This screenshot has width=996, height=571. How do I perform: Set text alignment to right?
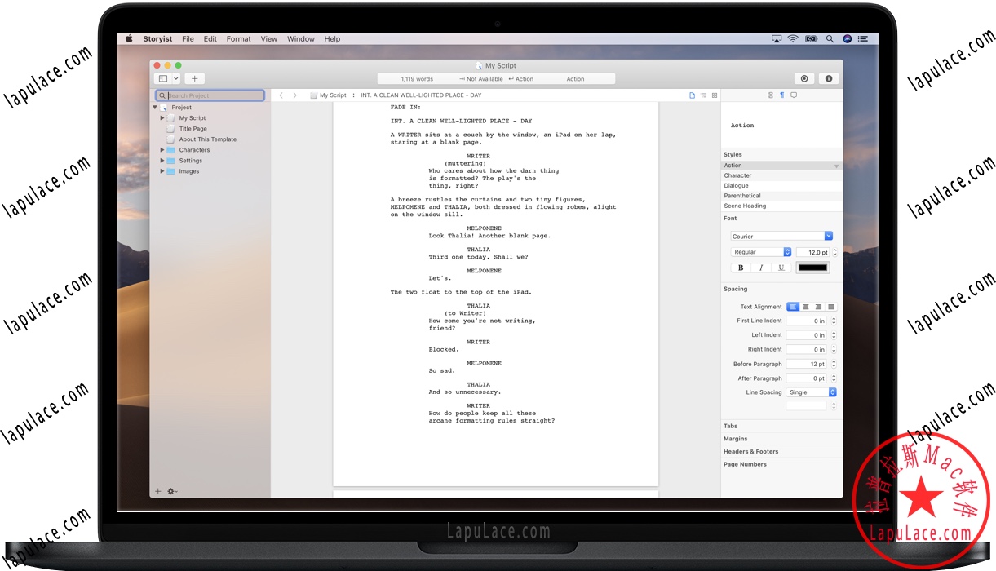click(x=818, y=307)
